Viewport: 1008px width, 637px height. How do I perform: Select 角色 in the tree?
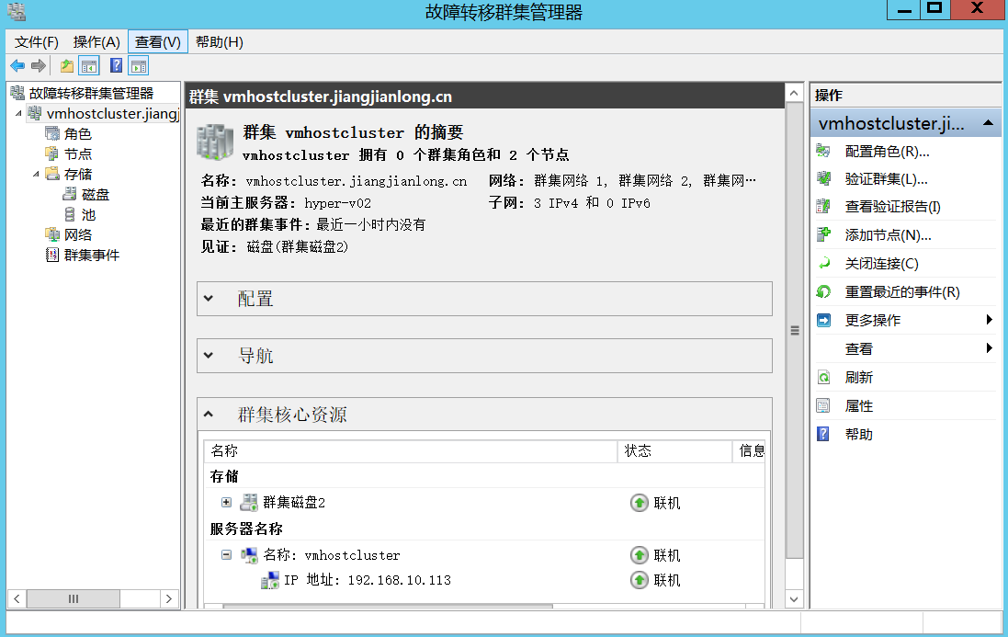(x=78, y=133)
